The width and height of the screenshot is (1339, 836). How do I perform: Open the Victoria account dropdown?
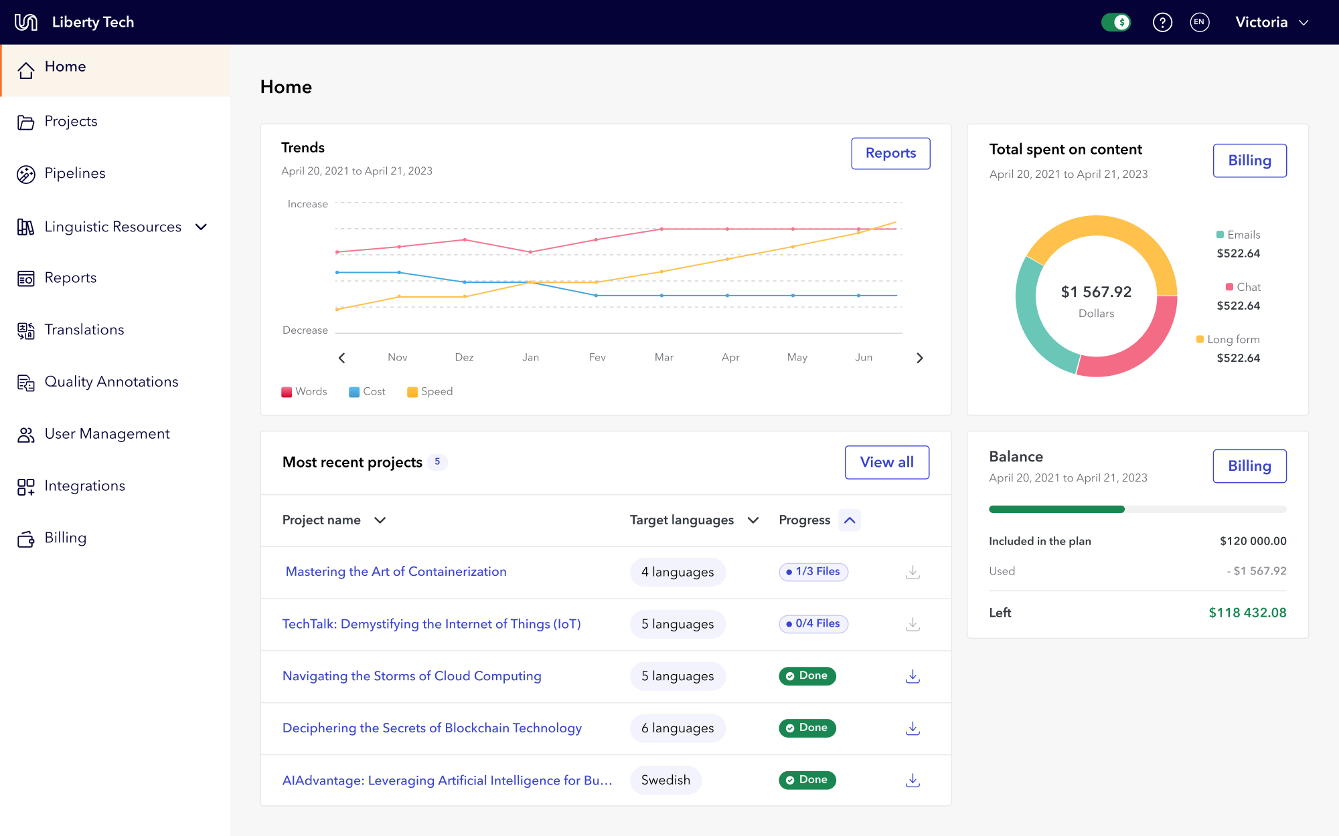[x=1271, y=22]
